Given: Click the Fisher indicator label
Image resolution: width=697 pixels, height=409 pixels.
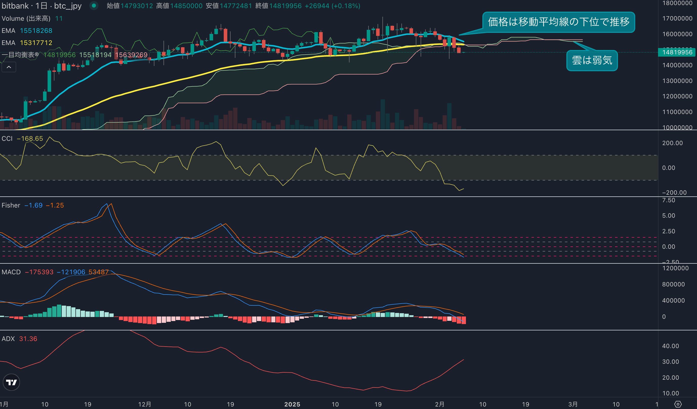Looking at the screenshot, I should tap(11, 206).
